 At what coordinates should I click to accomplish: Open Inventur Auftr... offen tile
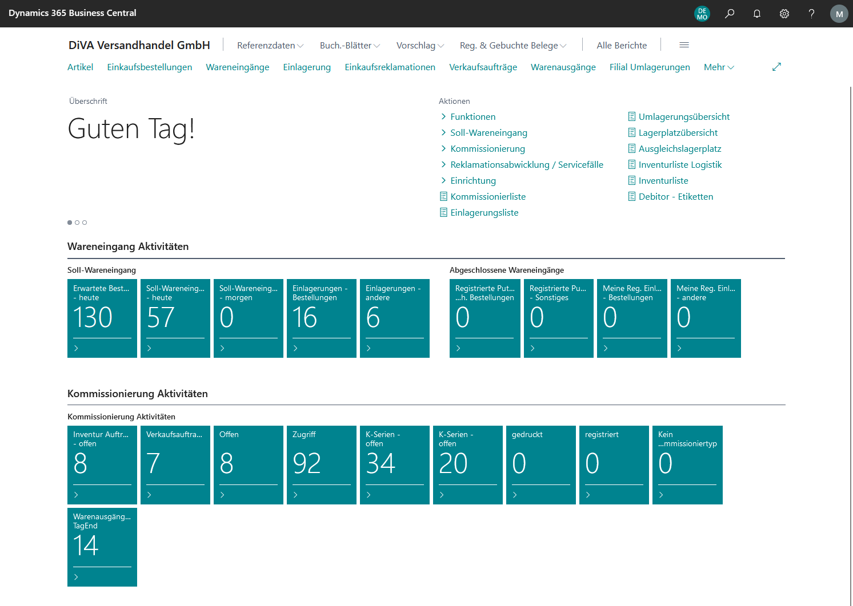tap(102, 465)
